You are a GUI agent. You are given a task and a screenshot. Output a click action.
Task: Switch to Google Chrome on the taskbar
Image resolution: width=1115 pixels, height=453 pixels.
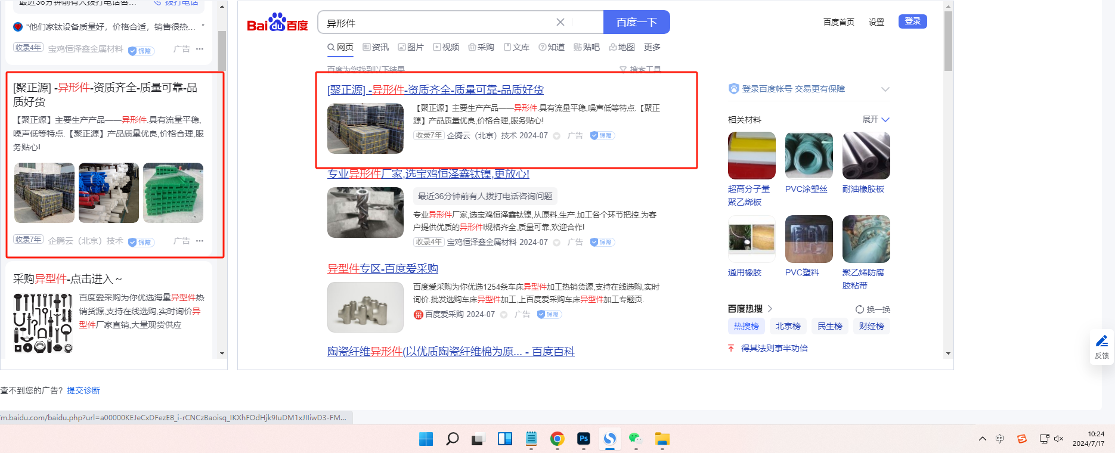click(557, 439)
